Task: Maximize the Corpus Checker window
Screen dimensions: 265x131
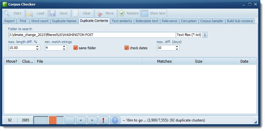Action: click(x=250, y=4)
